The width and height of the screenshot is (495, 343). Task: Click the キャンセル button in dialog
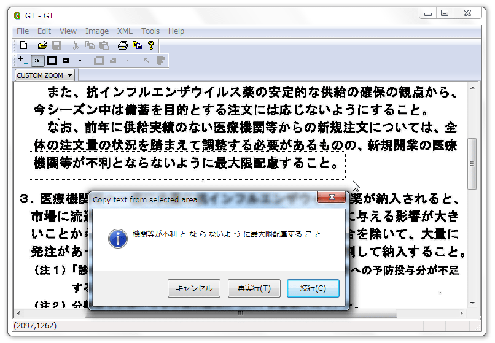tap(193, 288)
